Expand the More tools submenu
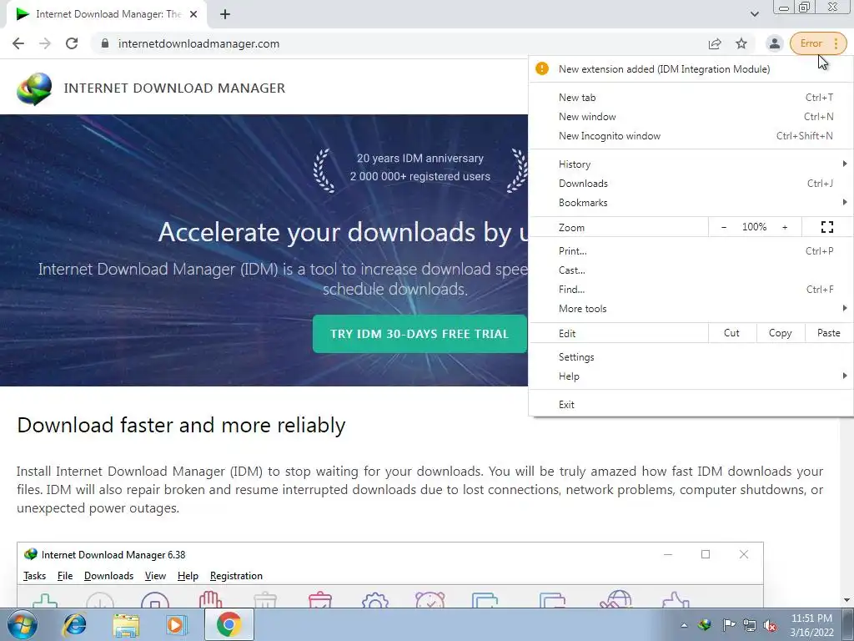Image resolution: width=854 pixels, height=641 pixels. (691, 309)
